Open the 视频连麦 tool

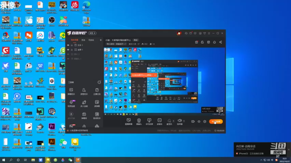pyautogui.click(x=71, y=104)
